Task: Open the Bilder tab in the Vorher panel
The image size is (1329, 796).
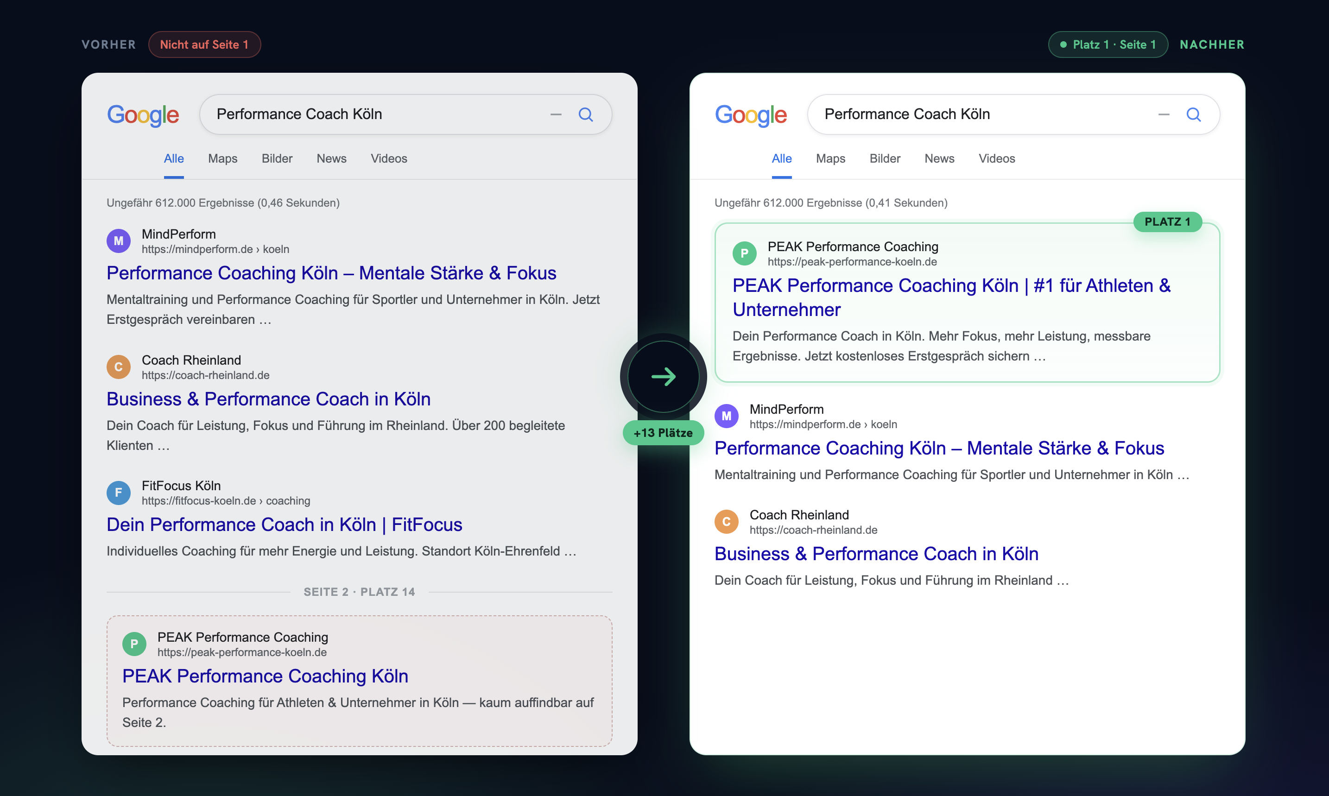Action: 277,158
